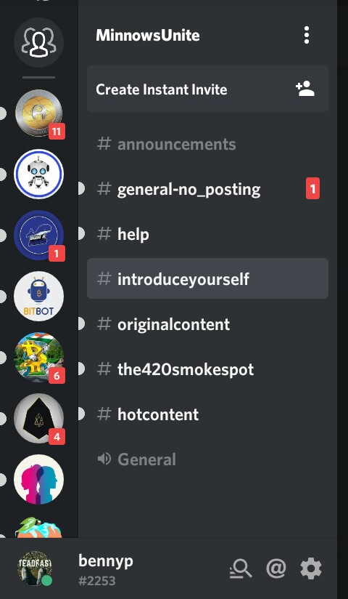This screenshot has width=348, height=599.
Task: Click the bennyp user avatar
Action: [x=35, y=568]
